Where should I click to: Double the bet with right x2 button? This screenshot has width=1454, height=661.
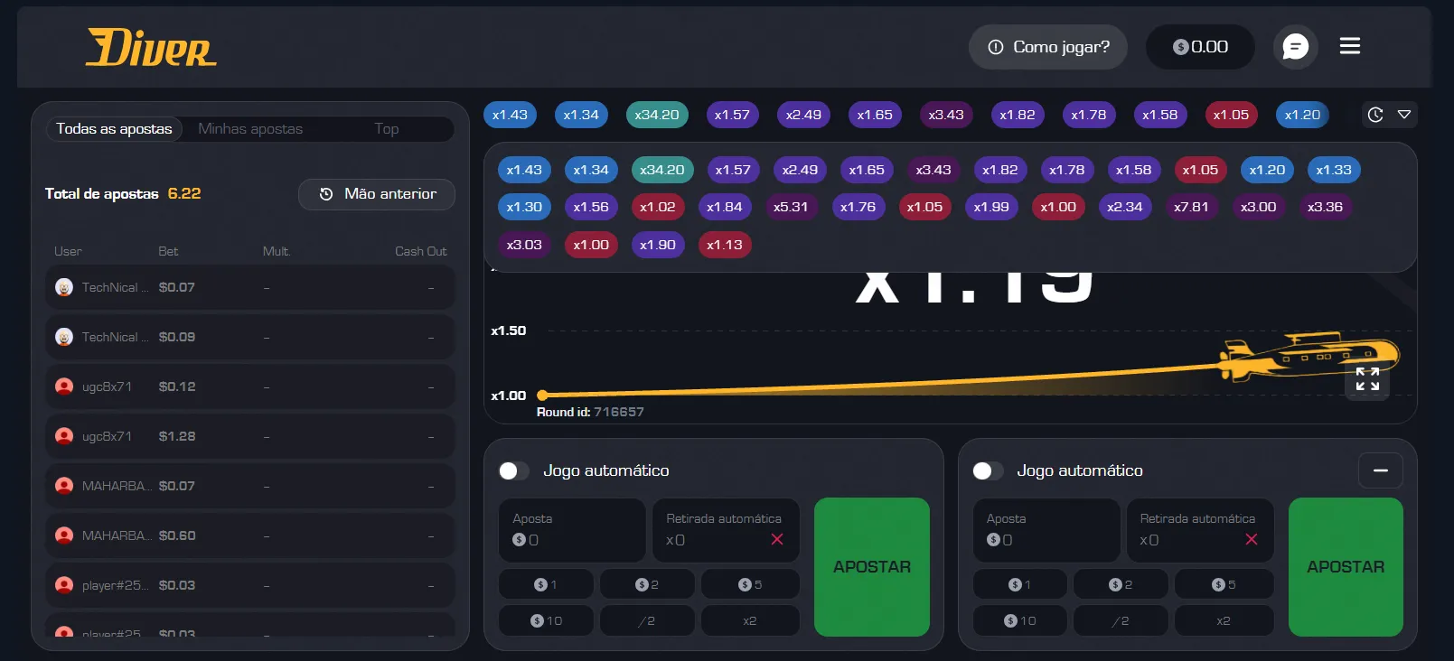[x=1224, y=620]
